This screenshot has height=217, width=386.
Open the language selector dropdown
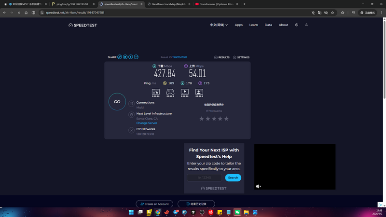click(219, 25)
